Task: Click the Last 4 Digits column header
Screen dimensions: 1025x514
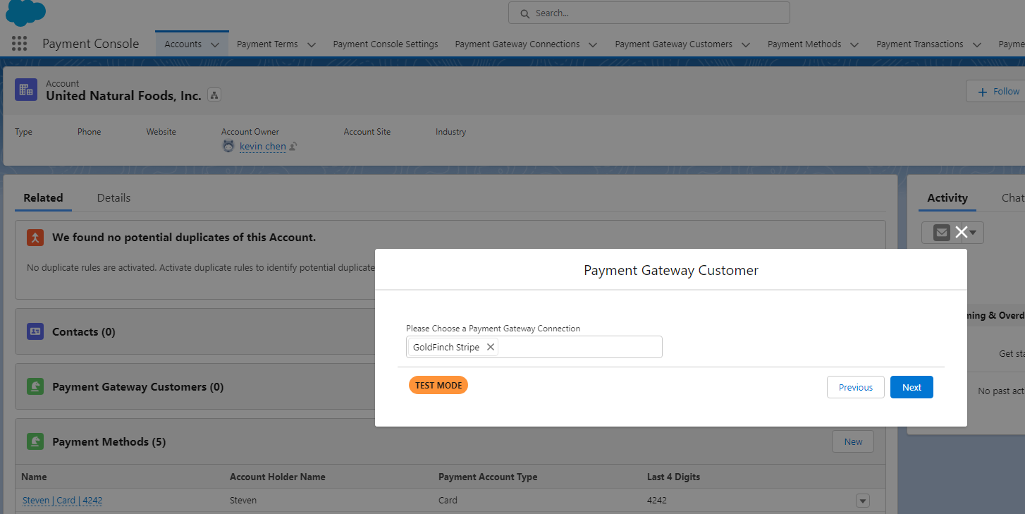Action: click(x=673, y=477)
